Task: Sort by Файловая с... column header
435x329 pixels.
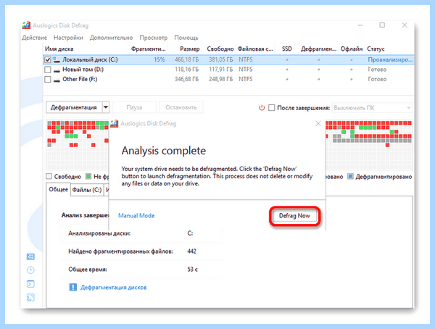Action: pos(255,49)
